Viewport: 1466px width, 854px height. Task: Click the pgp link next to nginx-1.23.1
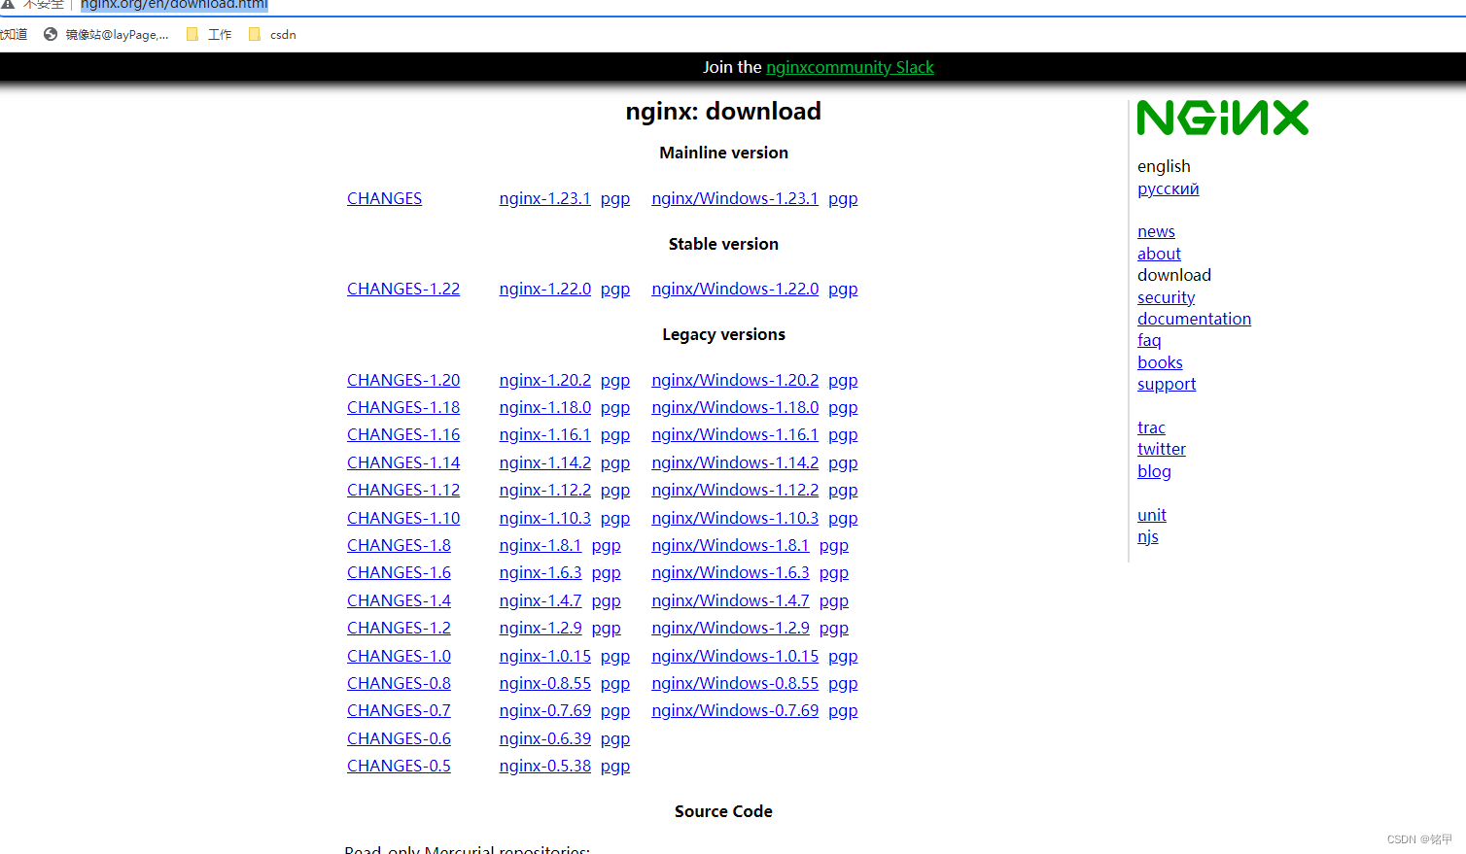tap(614, 198)
